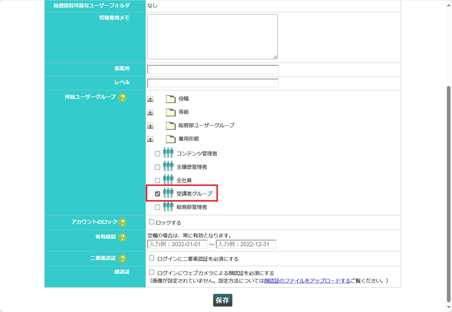This screenshot has height=312, width=452.
Task: Click the 雇用形態 folder icon
Action: 171,139
